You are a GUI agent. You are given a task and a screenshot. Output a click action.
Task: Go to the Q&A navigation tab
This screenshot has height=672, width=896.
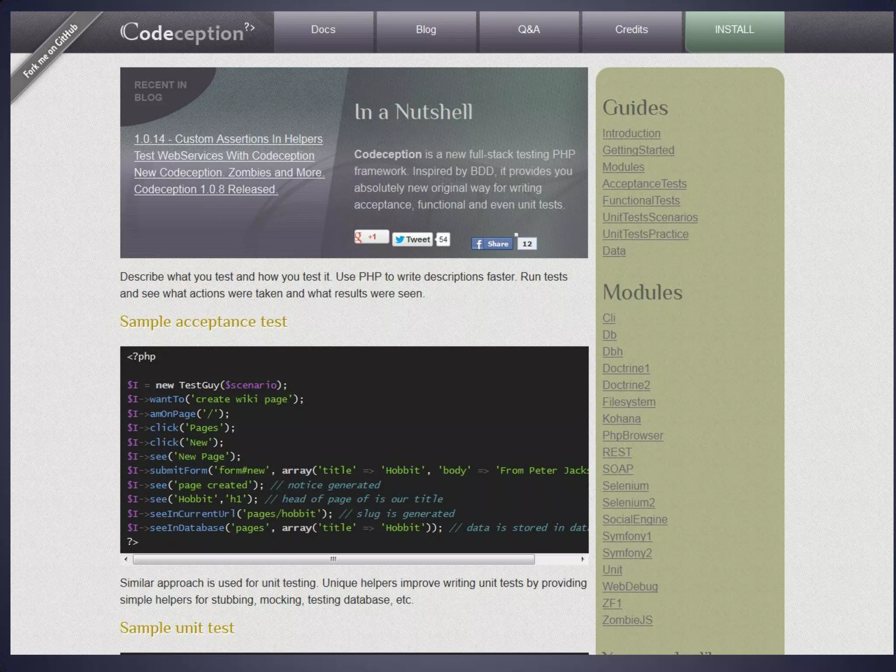(528, 30)
